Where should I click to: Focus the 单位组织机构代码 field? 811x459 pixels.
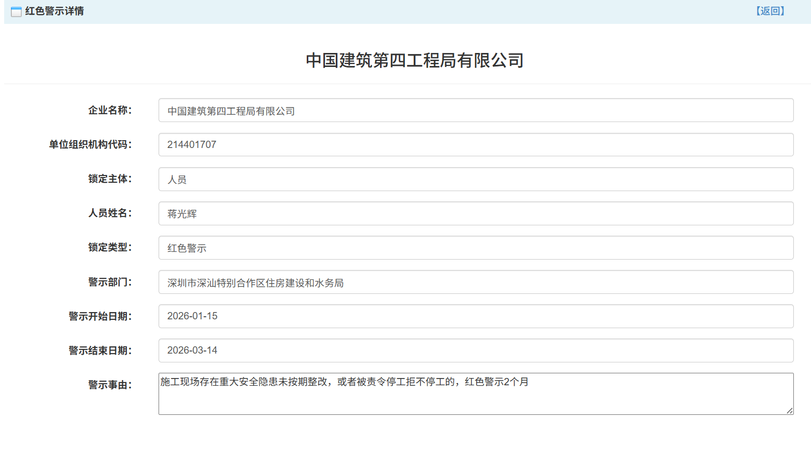(x=476, y=144)
